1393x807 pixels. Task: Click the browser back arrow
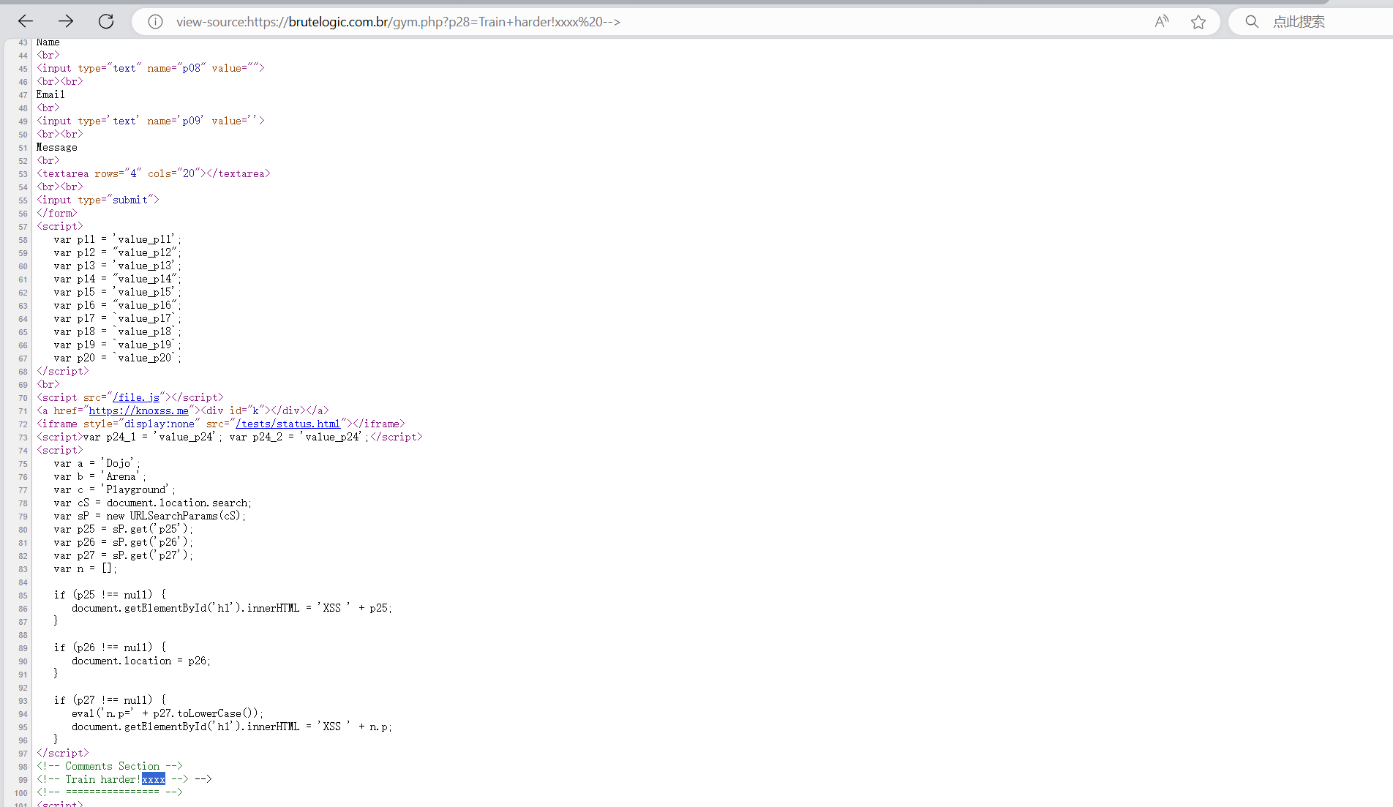coord(26,22)
